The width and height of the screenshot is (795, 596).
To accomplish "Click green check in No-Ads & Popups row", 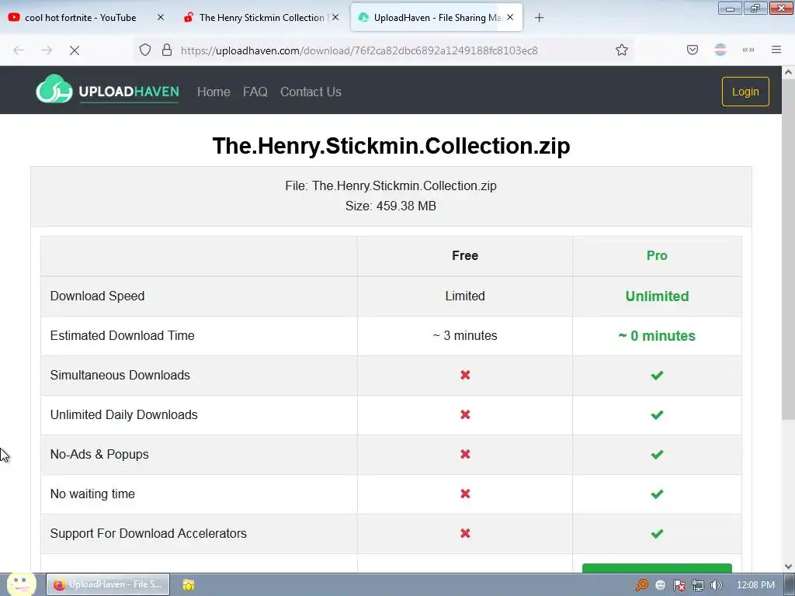I will (x=657, y=454).
